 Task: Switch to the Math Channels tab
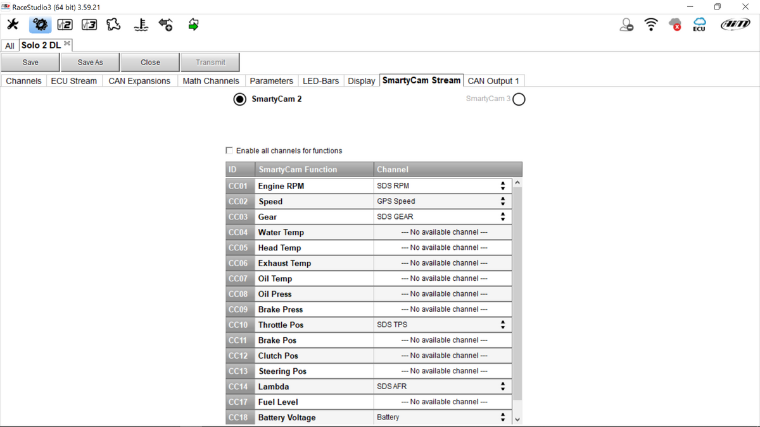(x=211, y=80)
